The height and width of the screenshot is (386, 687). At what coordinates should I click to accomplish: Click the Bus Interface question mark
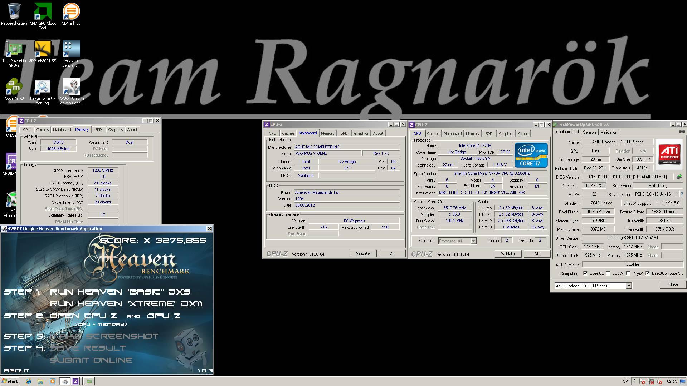coord(682,194)
